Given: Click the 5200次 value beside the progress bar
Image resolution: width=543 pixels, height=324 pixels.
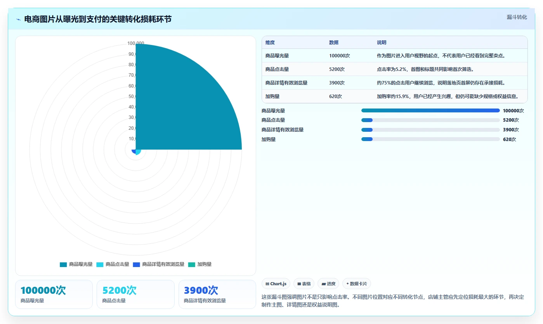Looking at the screenshot, I should pos(511,120).
